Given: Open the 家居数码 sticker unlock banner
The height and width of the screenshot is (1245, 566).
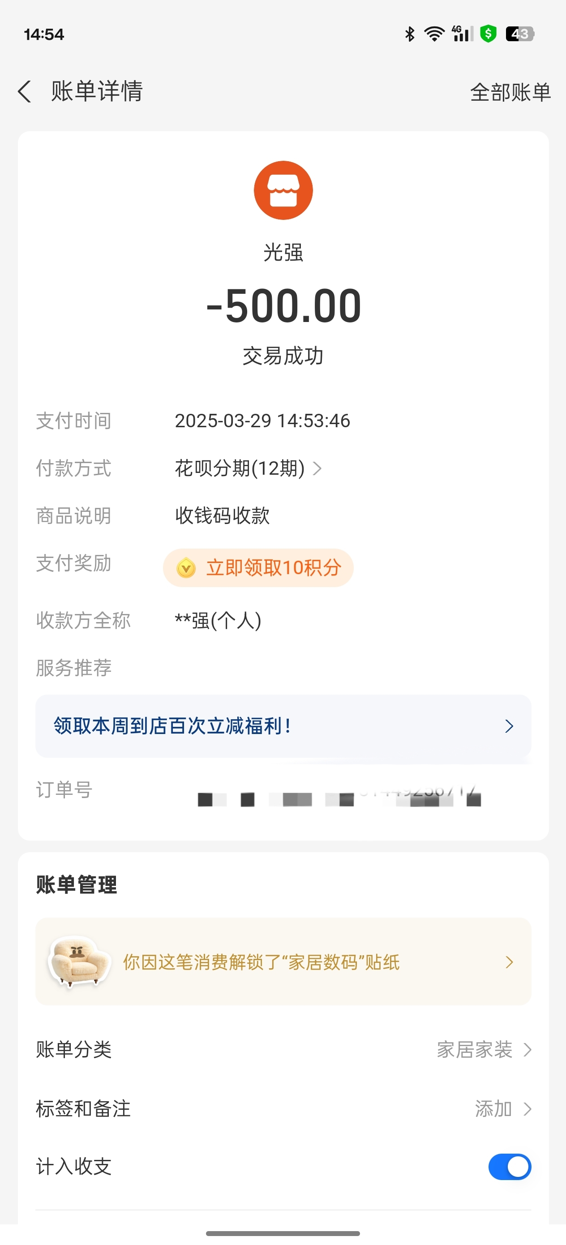Looking at the screenshot, I should pyautogui.click(x=283, y=962).
